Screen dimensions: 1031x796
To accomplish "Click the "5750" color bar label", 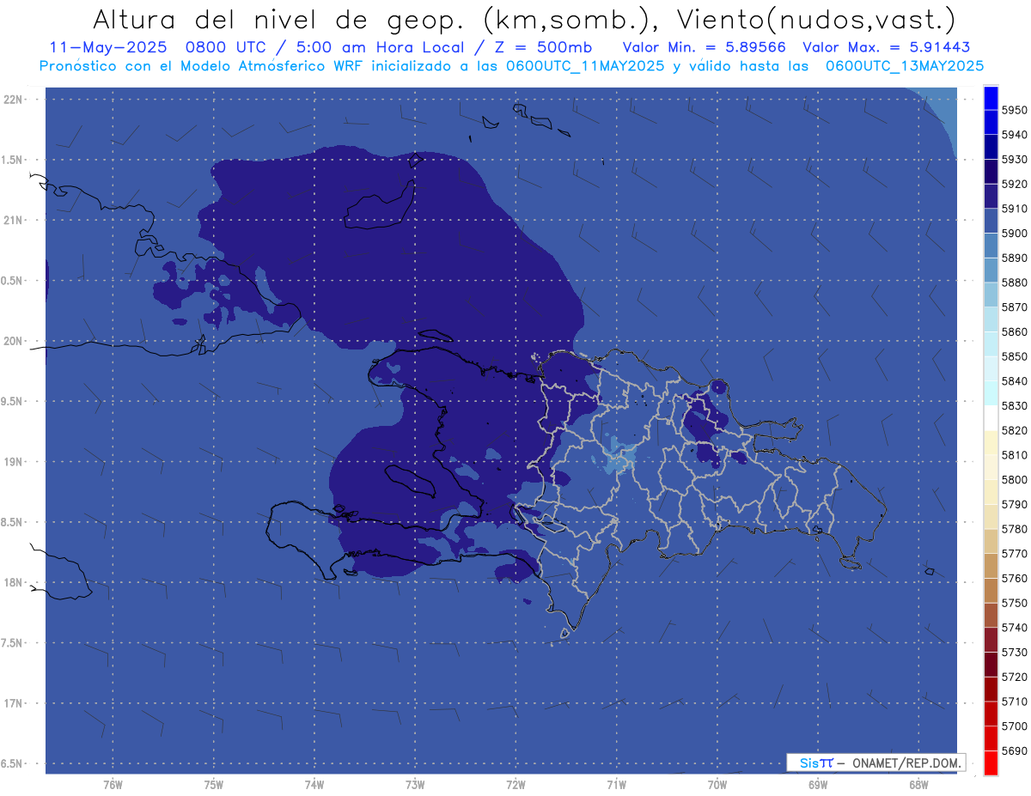I will tap(1015, 603).
